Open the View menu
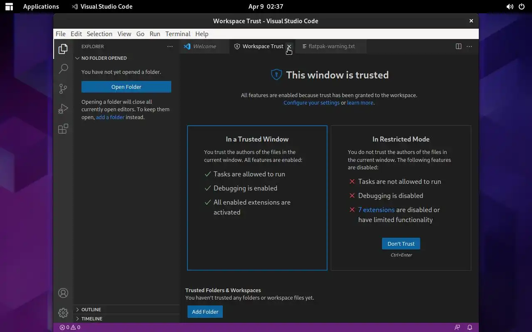 [124, 34]
